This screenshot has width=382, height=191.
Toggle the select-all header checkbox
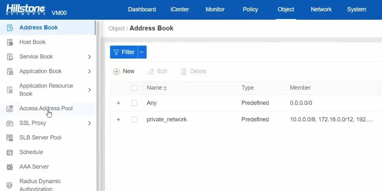[134, 88]
